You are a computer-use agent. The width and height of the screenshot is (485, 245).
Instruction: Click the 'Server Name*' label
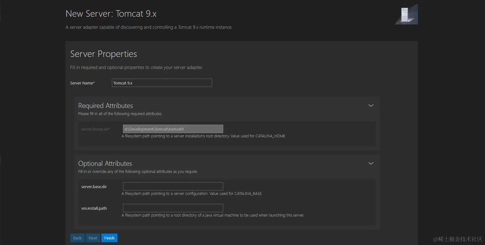pos(82,83)
